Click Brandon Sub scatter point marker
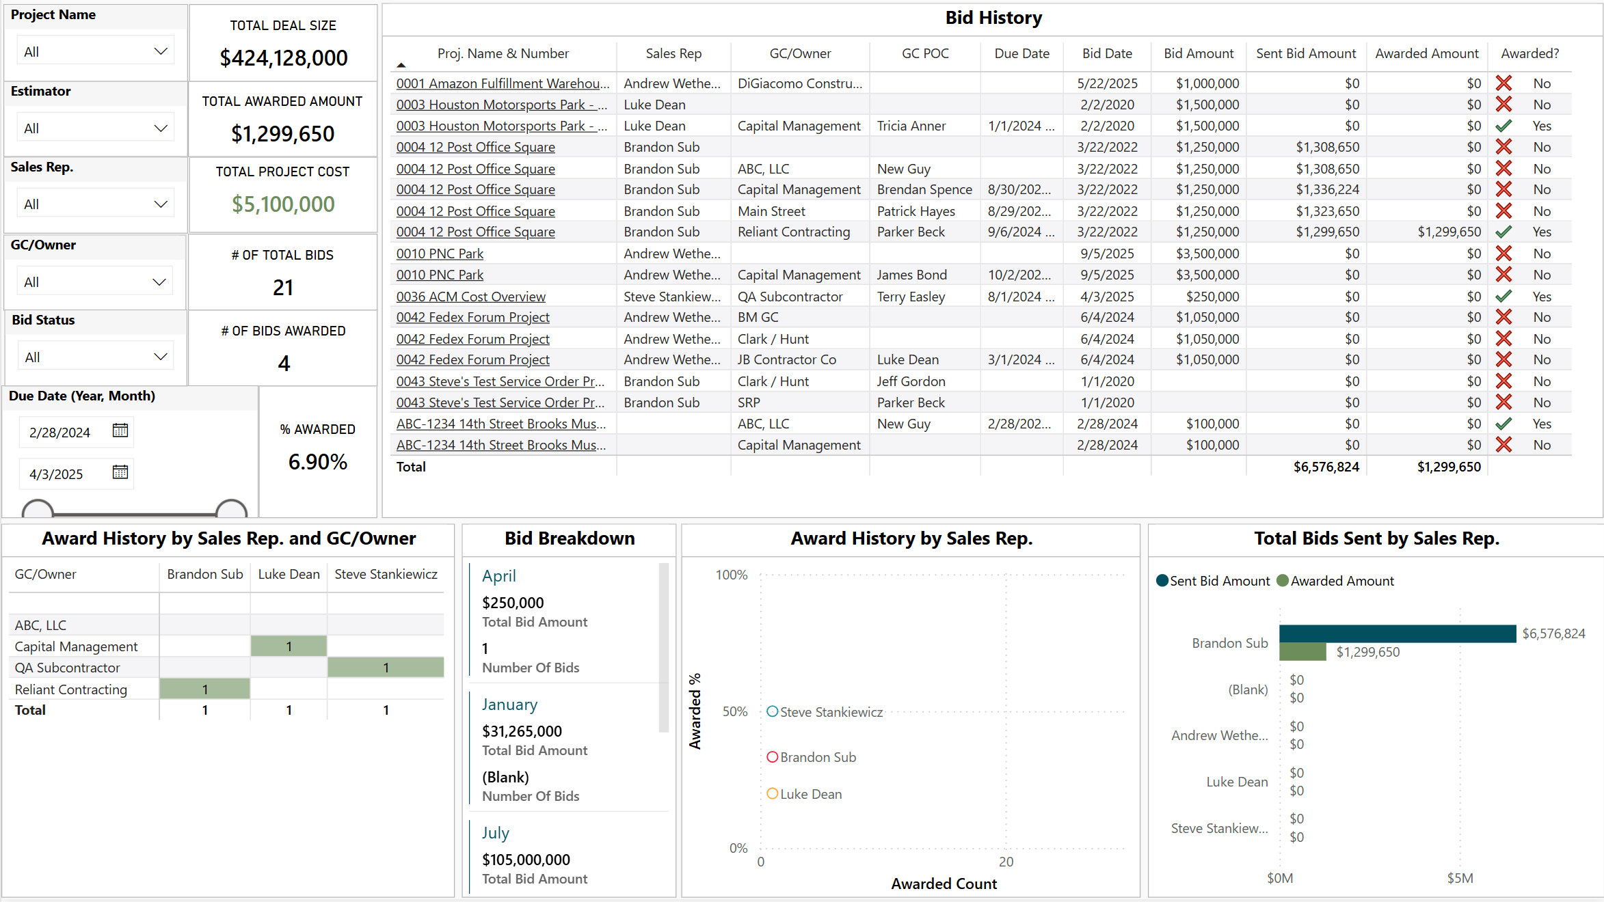 772,756
